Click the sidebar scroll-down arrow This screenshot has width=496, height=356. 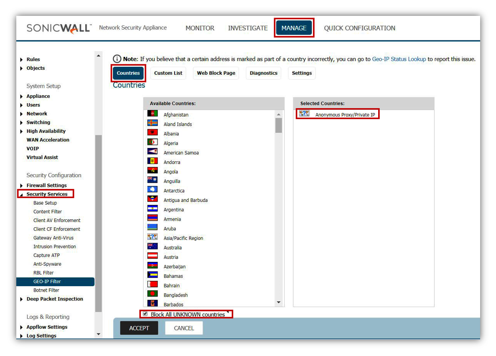click(x=98, y=334)
